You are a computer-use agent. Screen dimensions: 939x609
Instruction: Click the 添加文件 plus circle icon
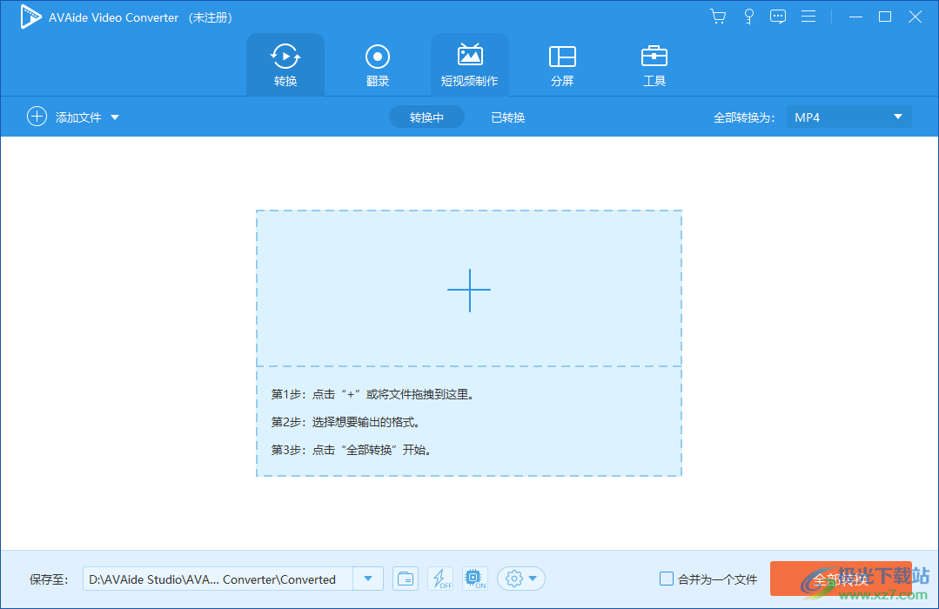point(37,117)
